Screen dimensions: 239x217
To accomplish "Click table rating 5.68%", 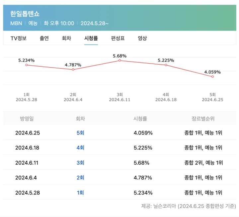I will [x=141, y=163].
